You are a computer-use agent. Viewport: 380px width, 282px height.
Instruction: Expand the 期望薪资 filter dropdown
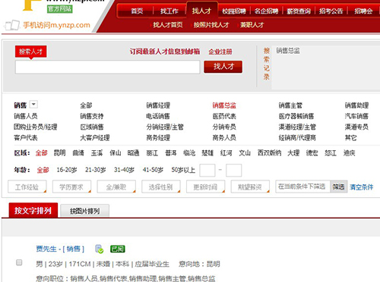250,187
